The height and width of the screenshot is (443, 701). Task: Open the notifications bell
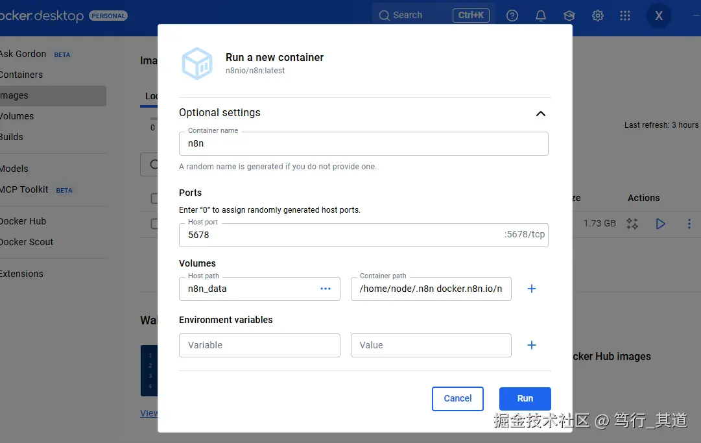(x=541, y=16)
